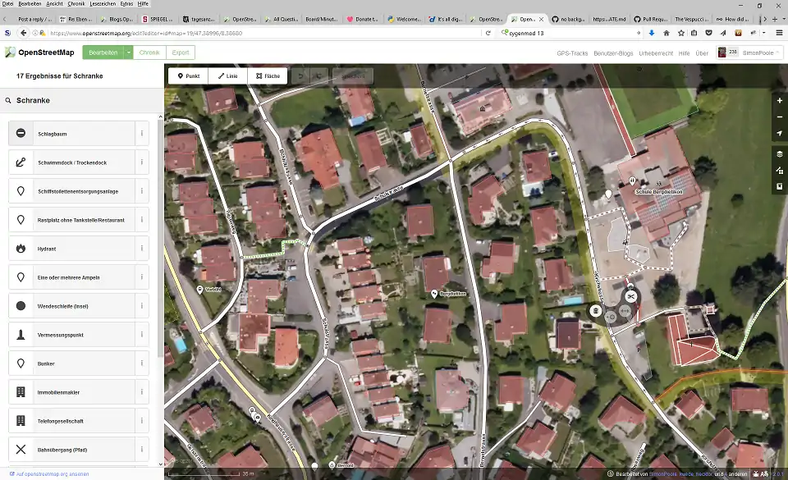The height and width of the screenshot is (480, 788).
Task: Click the geolocate arrow icon
Action: pos(779,133)
